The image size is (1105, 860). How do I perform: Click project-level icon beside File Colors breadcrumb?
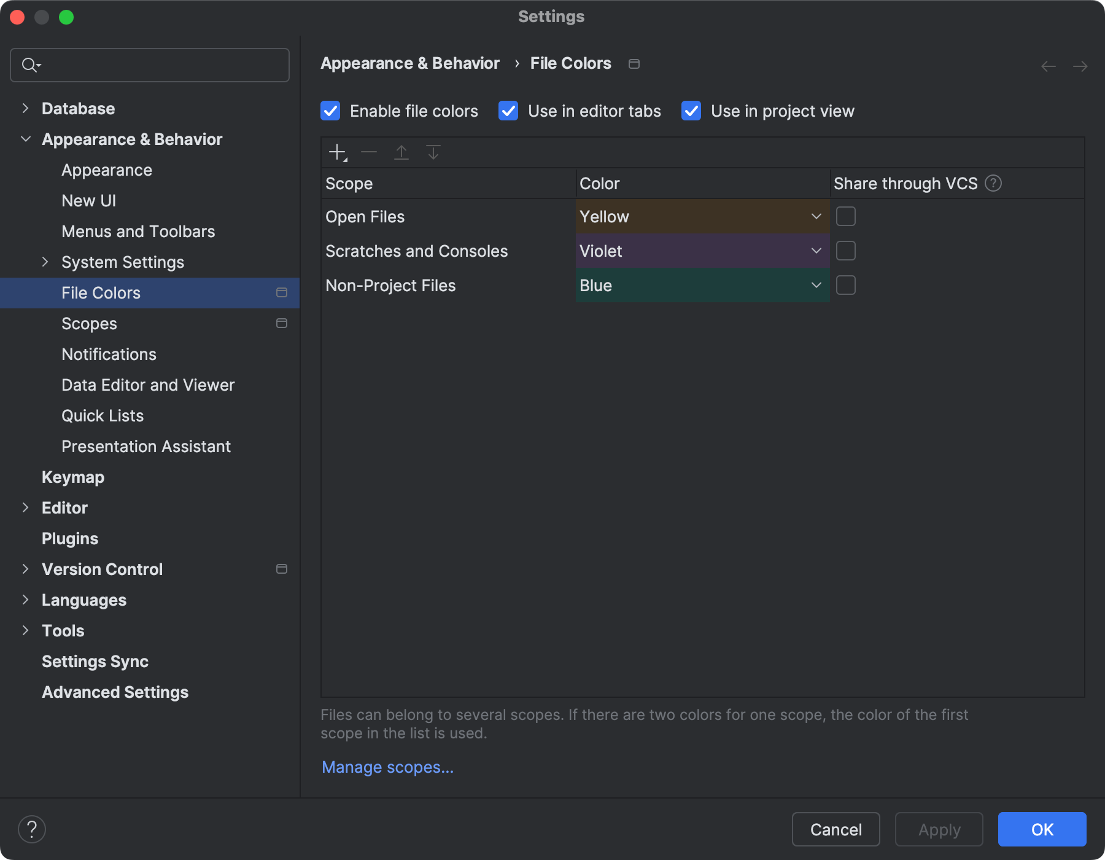pos(634,64)
